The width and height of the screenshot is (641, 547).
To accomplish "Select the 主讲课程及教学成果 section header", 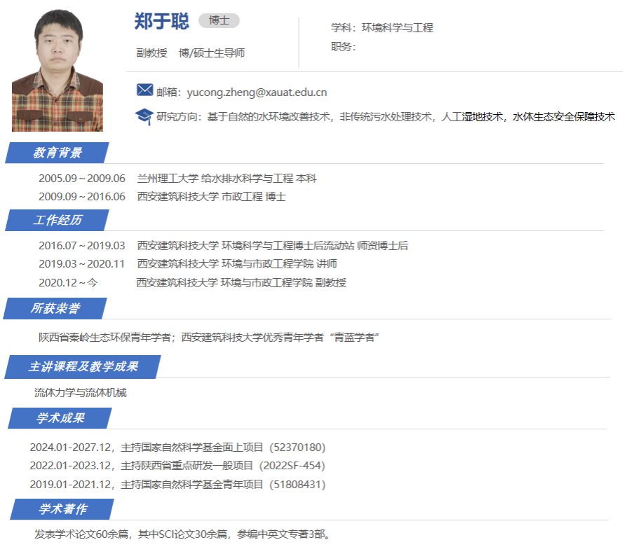I will pyautogui.click(x=83, y=366).
